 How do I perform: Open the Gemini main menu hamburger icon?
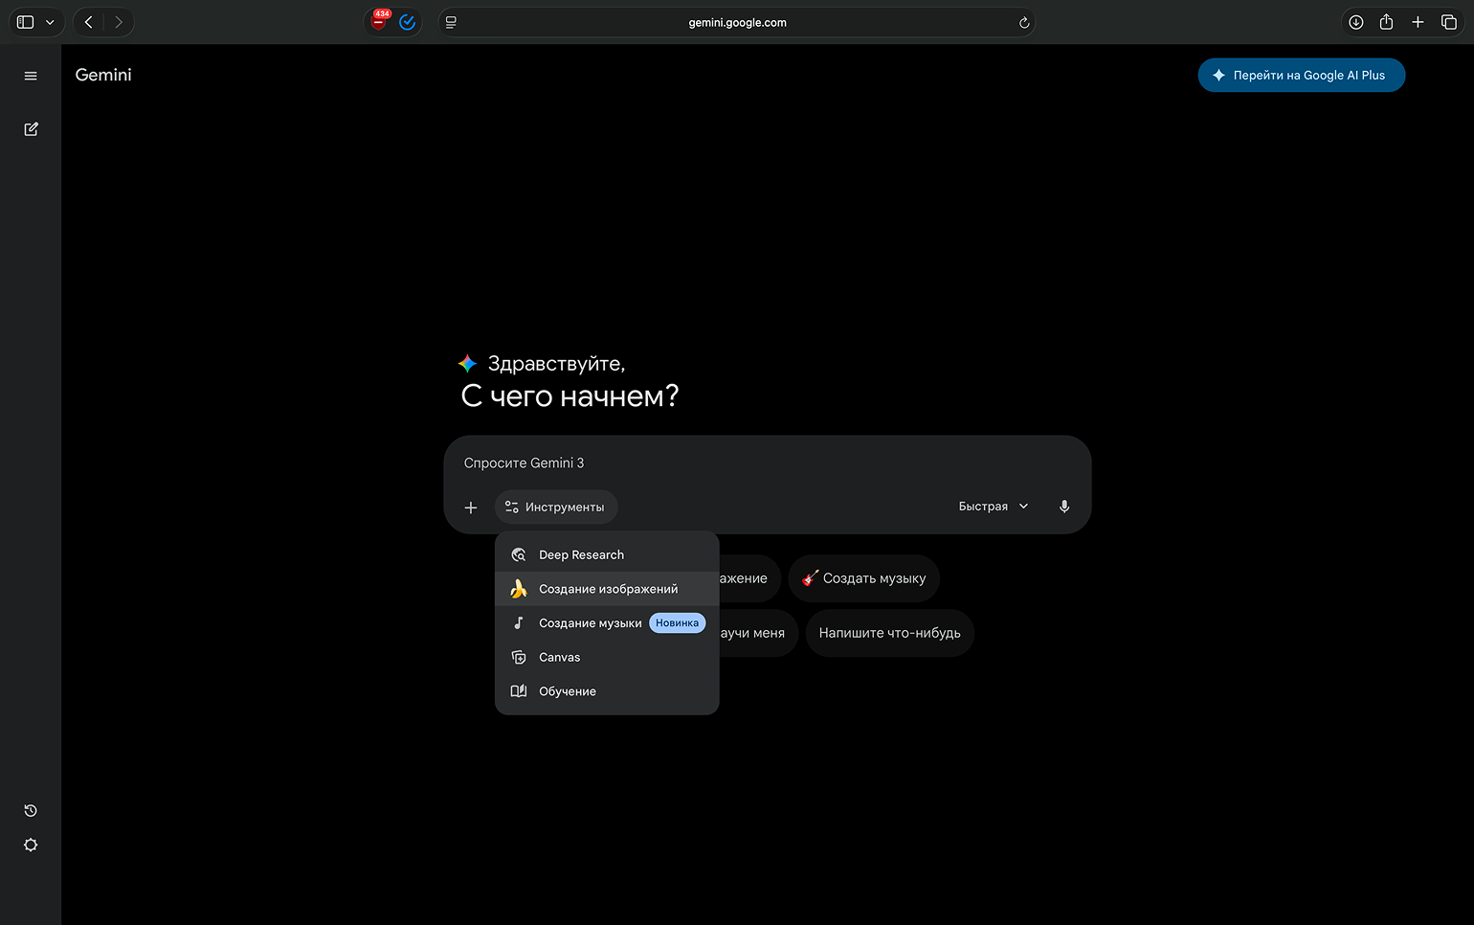pyautogui.click(x=31, y=76)
